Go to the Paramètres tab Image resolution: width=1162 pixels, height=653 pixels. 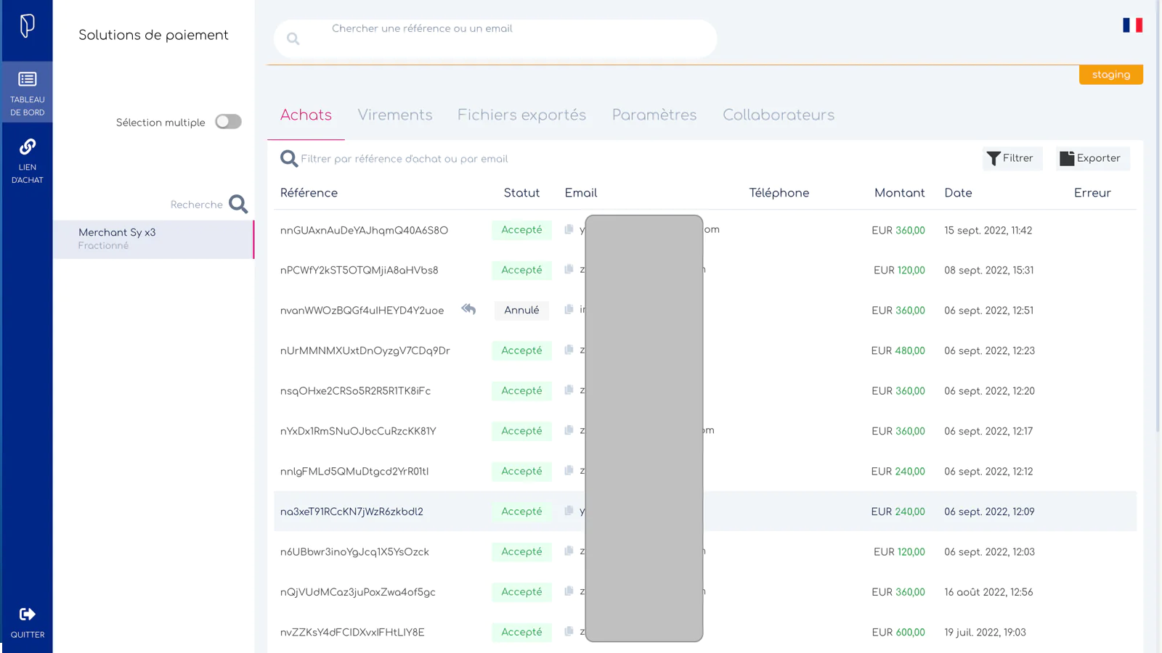click(654, 115)
